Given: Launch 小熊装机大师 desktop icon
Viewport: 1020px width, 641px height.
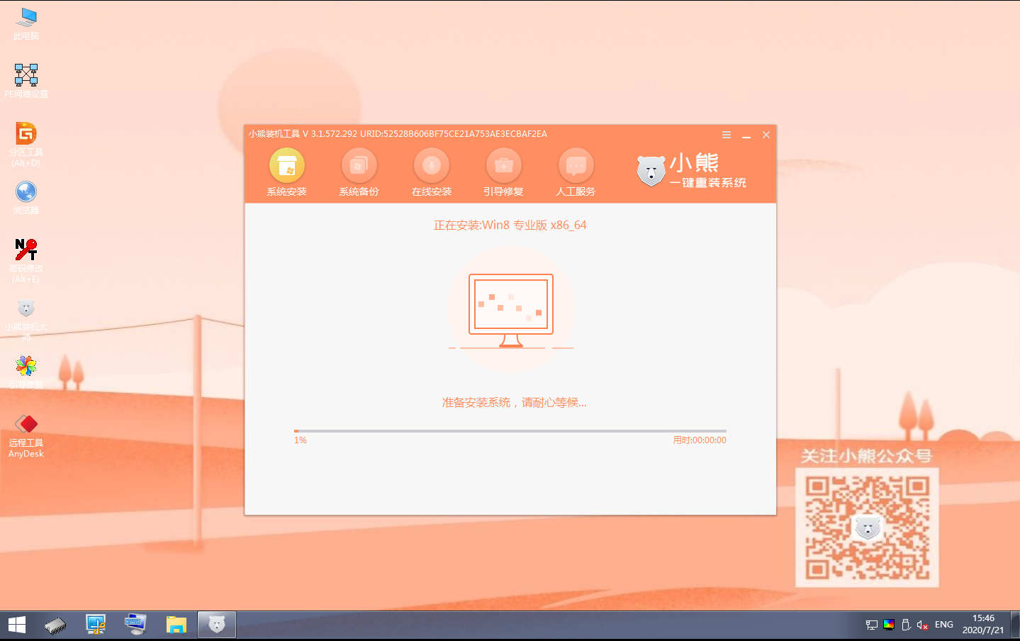Looking at the screenshot, I should pyautogui.click(x=26, y=320).
